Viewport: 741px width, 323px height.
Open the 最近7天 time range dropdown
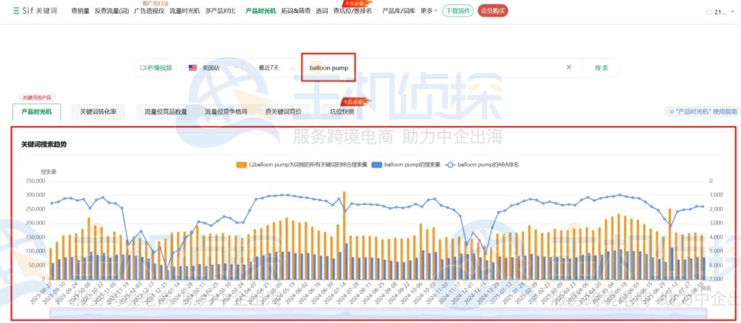tap(276, 67)
